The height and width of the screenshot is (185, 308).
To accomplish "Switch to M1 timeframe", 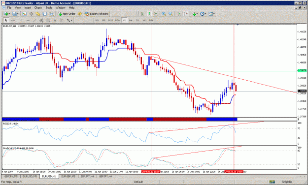I will [97, 20].
